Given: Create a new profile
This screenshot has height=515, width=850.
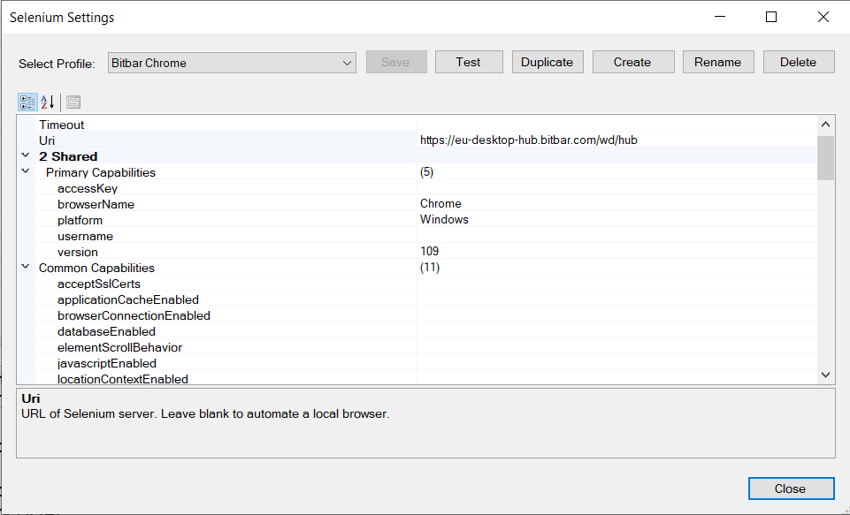Looking at the screenshot, I should [x=632, y=62].
